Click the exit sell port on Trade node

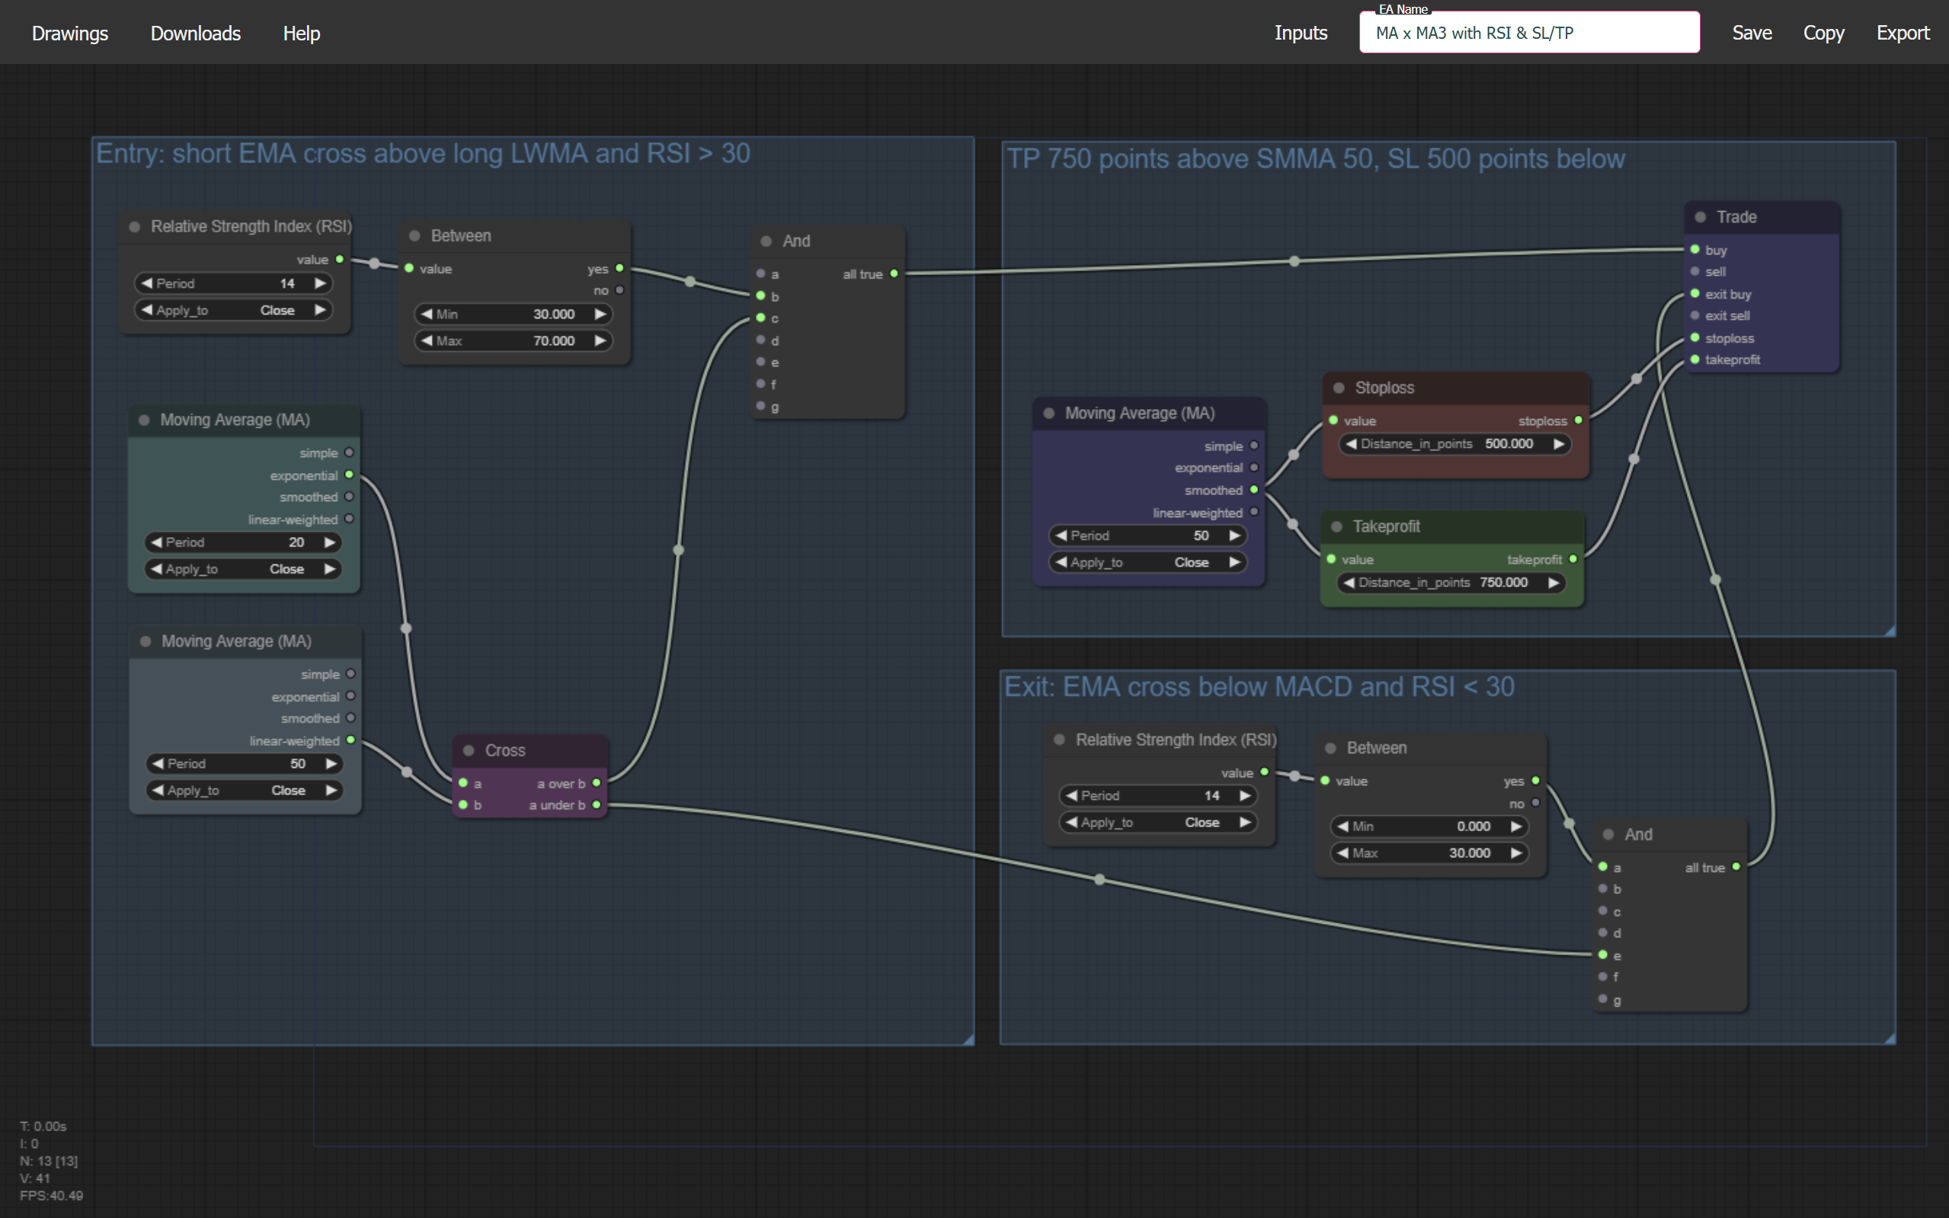pos(1695,315)
